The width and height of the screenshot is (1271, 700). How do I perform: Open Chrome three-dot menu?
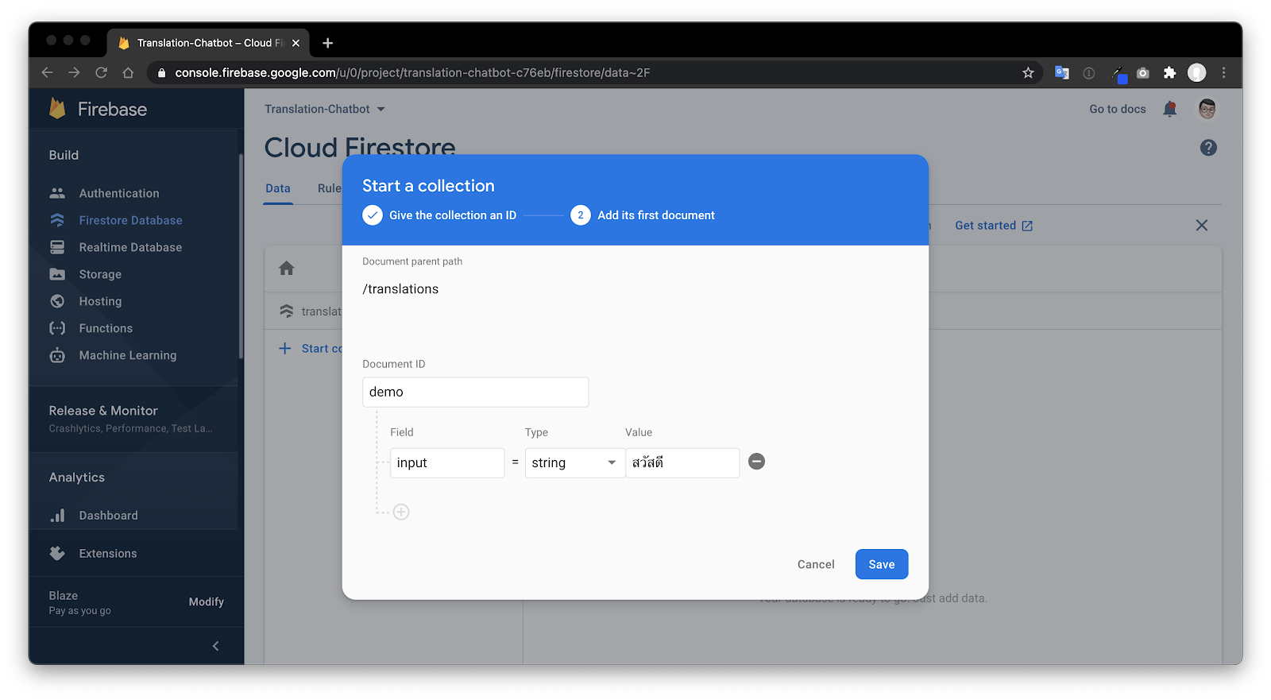pos(1224,73)
